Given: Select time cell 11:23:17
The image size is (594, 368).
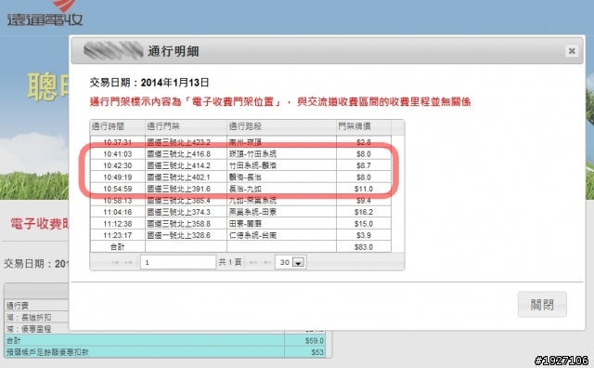Looking at the screenshot, I should [118, 235].
